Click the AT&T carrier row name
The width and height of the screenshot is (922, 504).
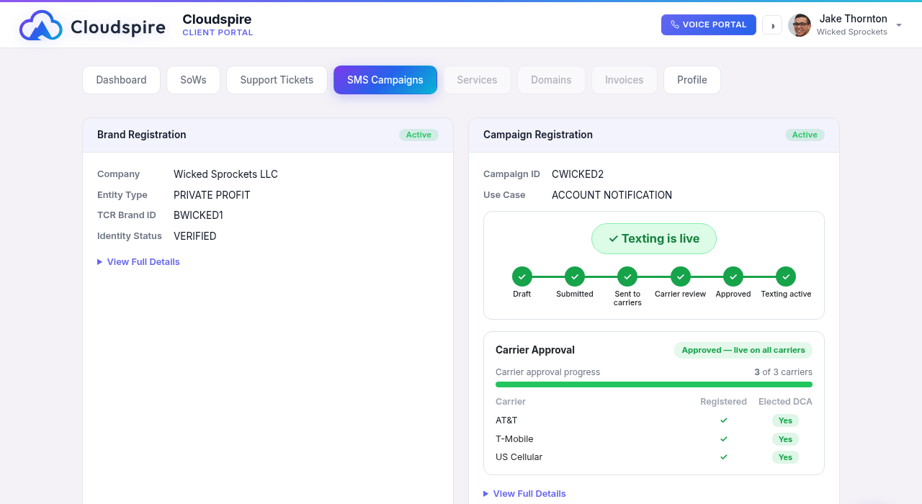[506, 420]
